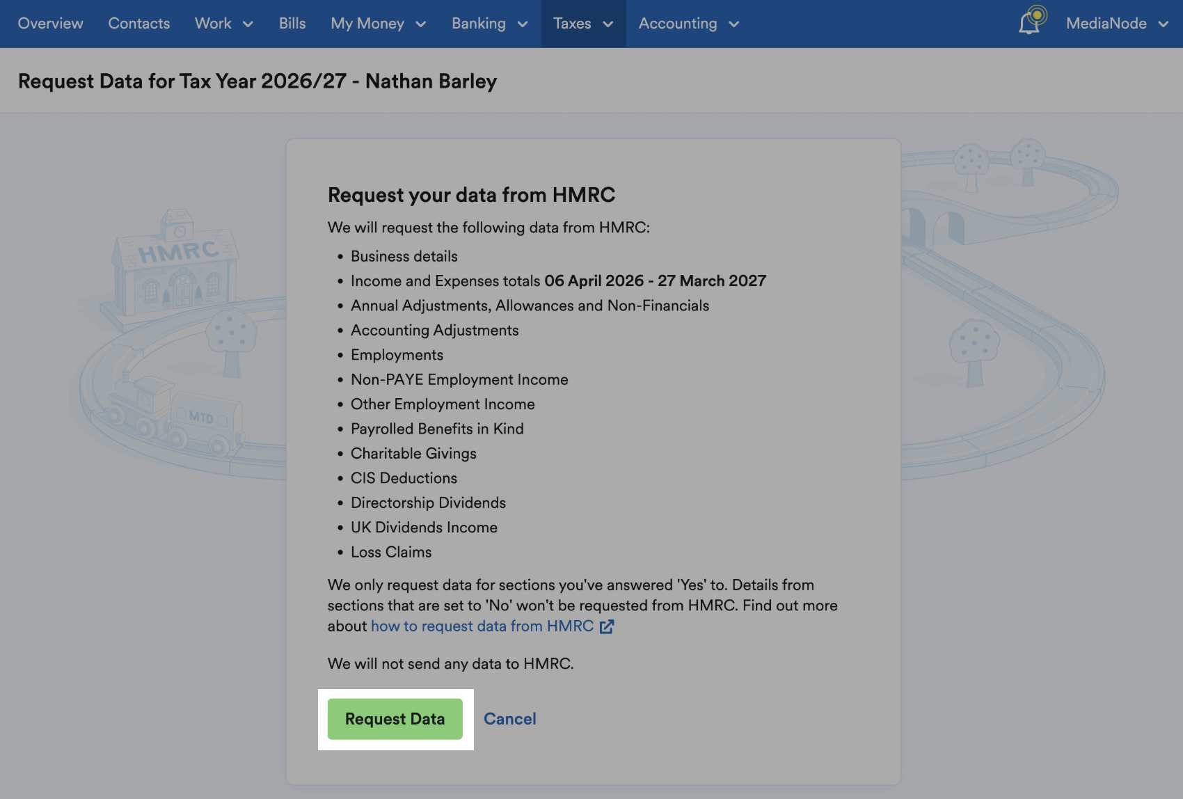Select Charitable Givings list item

[413, 454]
